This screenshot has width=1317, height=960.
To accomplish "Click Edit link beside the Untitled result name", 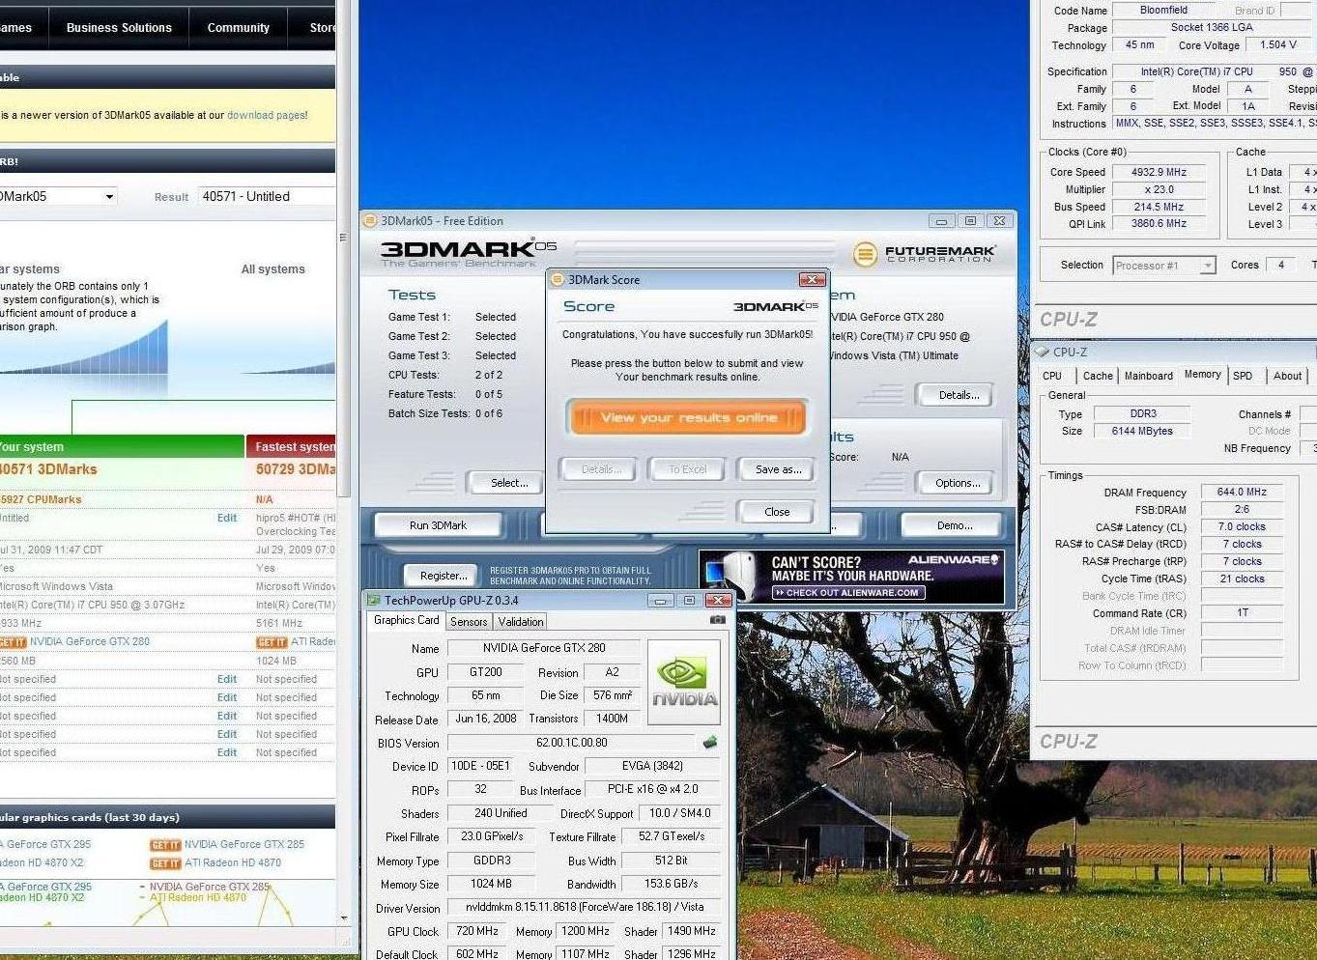I will 227,518.
